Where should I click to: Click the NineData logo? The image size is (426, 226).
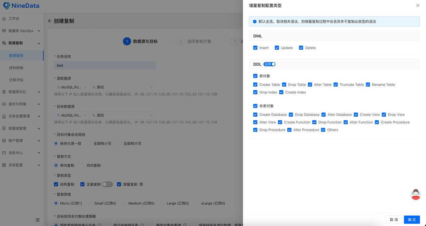(x=21, y=6)
